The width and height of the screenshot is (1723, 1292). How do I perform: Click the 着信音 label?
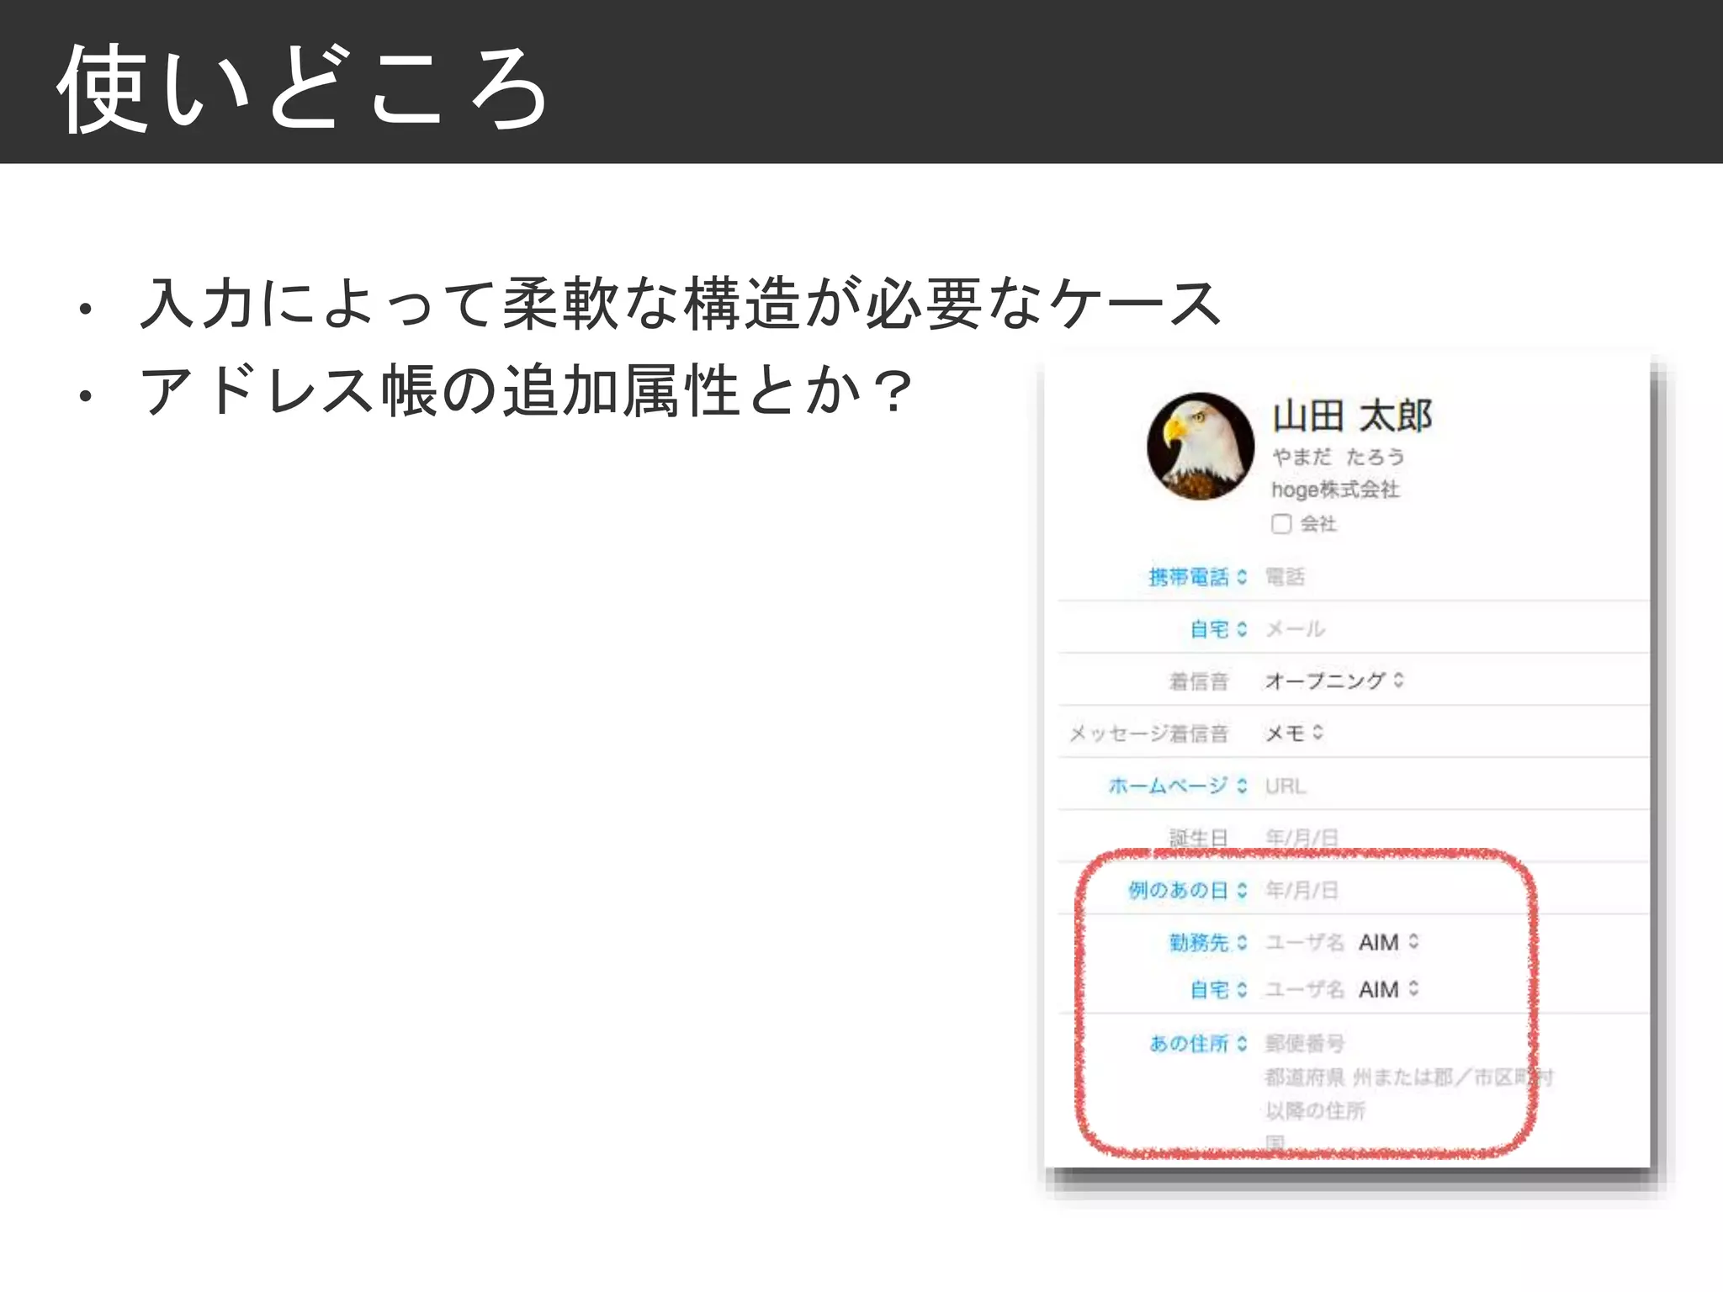pyautogui.click(x=1198, y=681)
